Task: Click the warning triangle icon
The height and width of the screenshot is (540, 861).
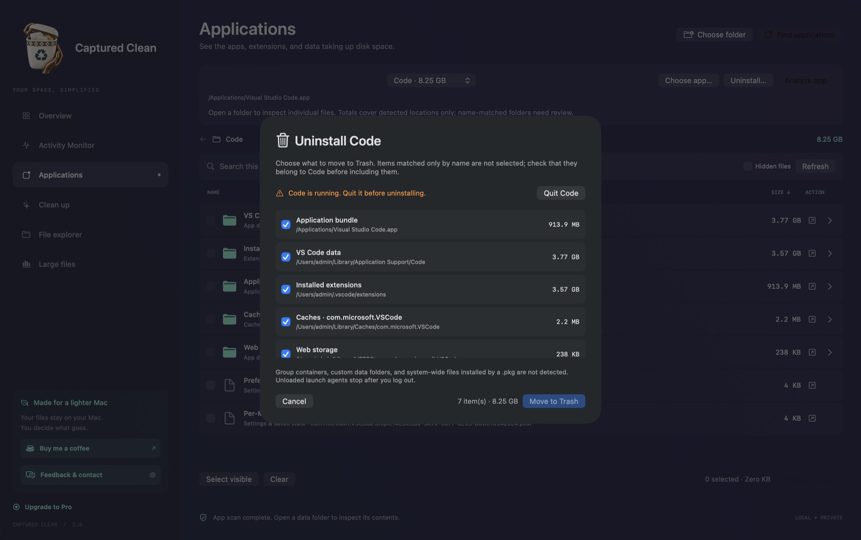Action: coord(279,193)
